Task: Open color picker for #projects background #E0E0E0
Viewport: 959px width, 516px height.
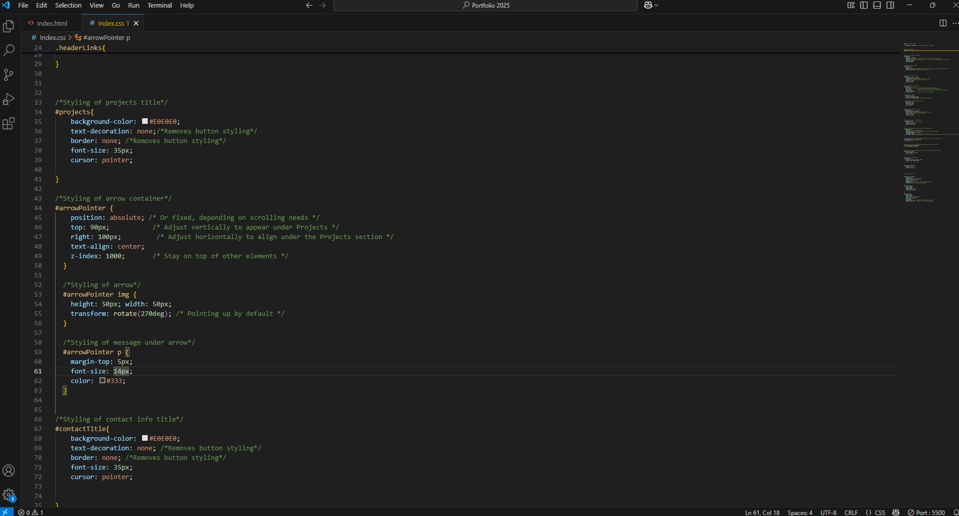Action: click(145, 121)
